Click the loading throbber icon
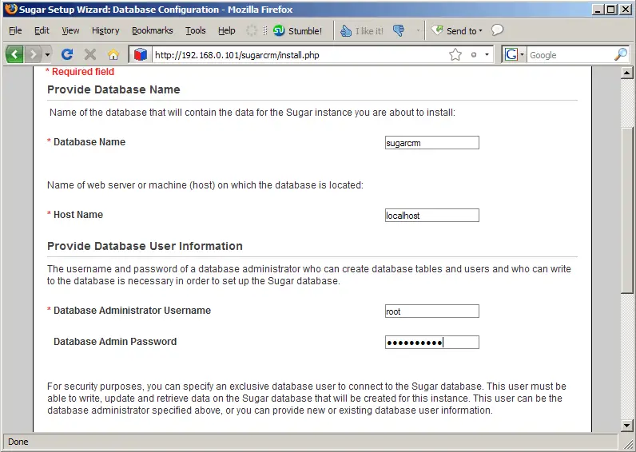This screenshot has height=452, width=636. tap(252, 31)
